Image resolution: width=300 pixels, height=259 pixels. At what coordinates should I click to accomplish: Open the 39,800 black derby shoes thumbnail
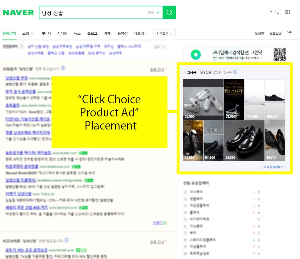244,140
